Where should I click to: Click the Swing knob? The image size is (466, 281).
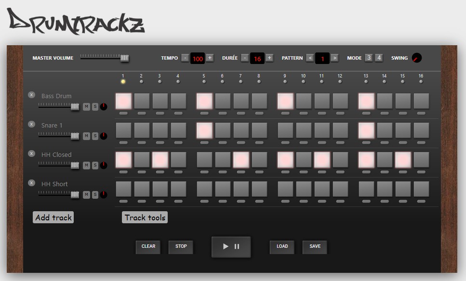(417, 58)
